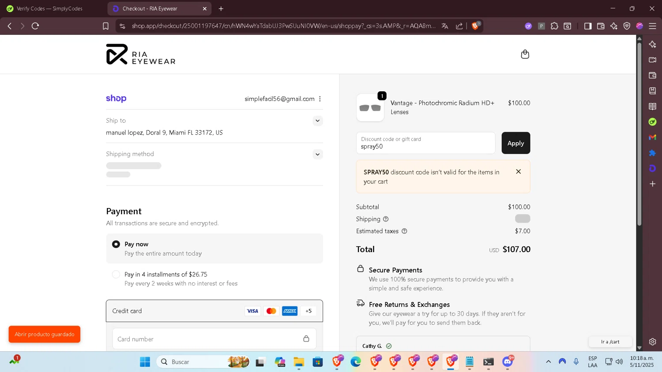Click the Ir a /cart button
The height and width of the screenshot is (372, 662).
[610, 342]
